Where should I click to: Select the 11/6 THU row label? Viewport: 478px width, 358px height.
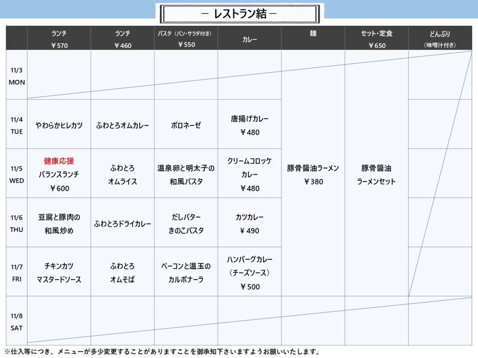(x=17, y=224)
